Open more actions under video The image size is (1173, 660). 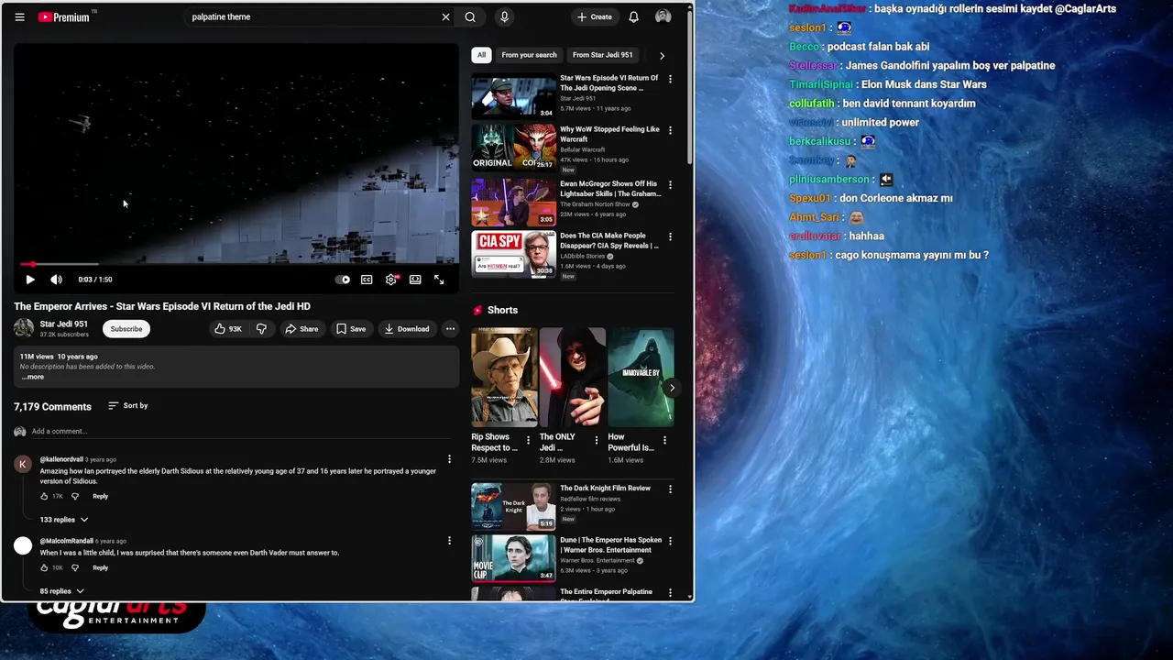(x=450, y=329)
